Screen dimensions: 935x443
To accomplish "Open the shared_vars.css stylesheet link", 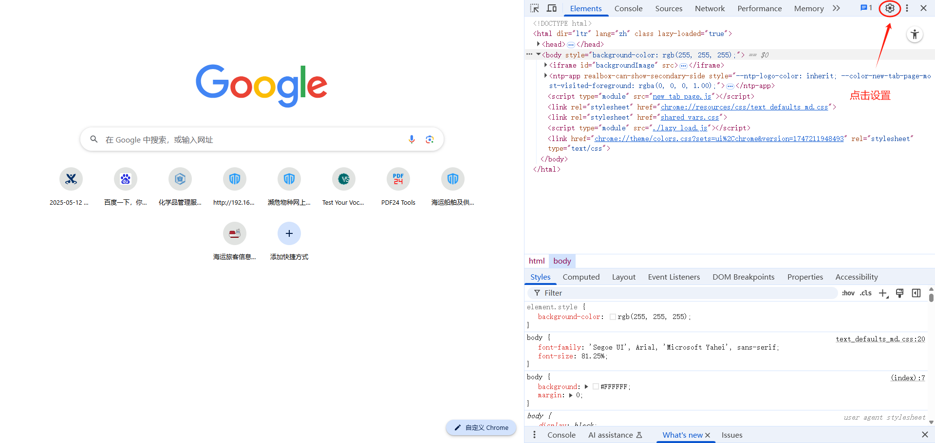I will pyautogui.click(x=690, y=117).
